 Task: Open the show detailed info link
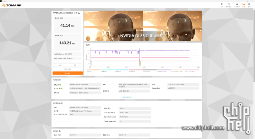(x=127, y=97)
